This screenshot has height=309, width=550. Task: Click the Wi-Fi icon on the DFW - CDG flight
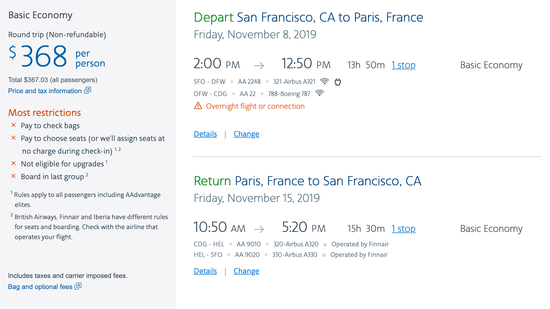320,93
